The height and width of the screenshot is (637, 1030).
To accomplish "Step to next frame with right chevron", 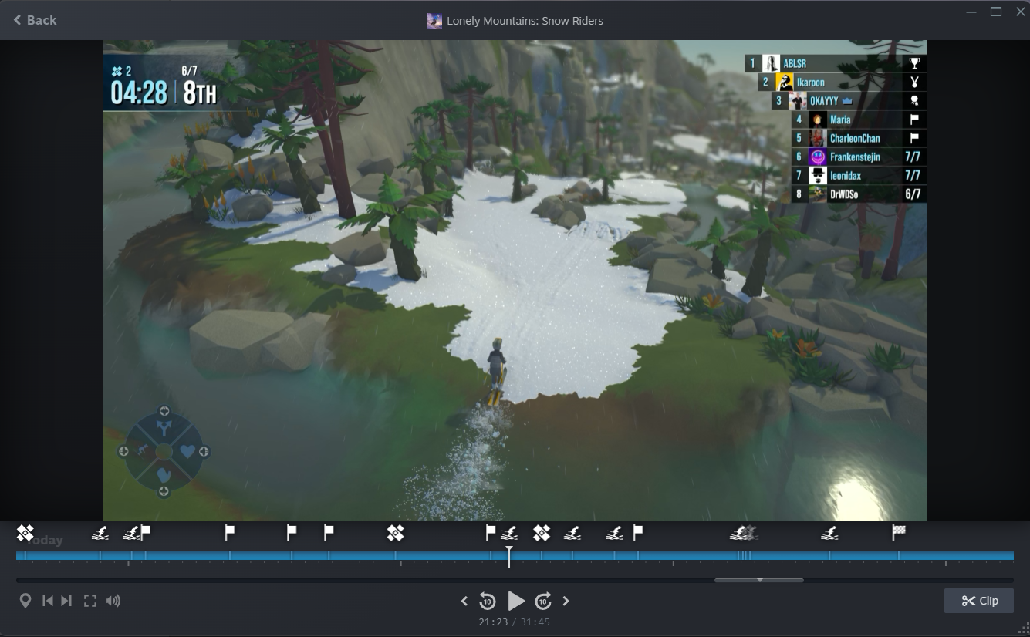I will pos(566,601).
